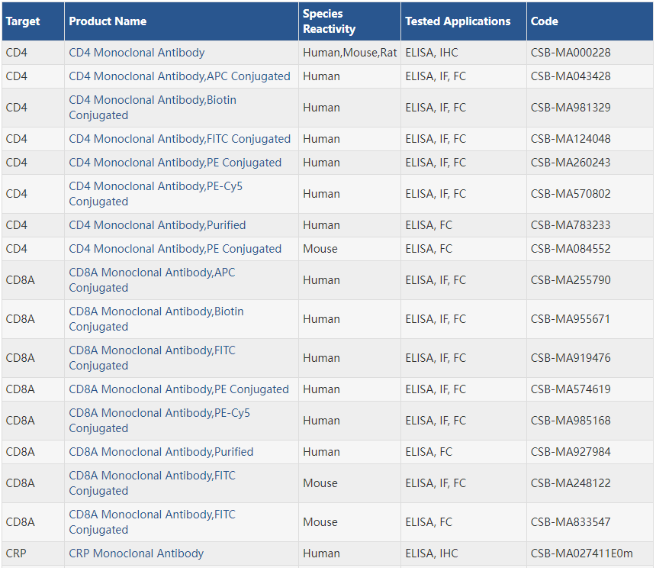Click the Product Name column header
656x568 pixels.
pos(108,21)
